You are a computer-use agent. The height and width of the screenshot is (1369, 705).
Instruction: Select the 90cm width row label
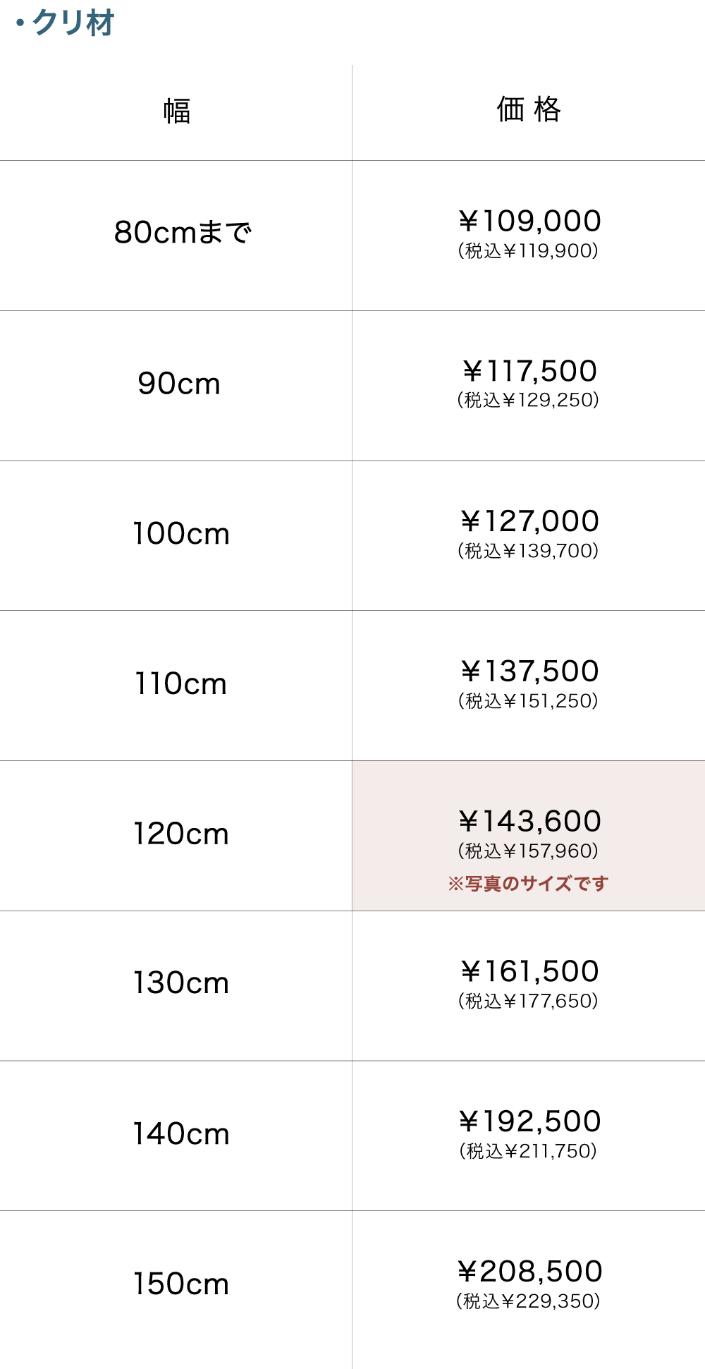click(x=179, y=384)
